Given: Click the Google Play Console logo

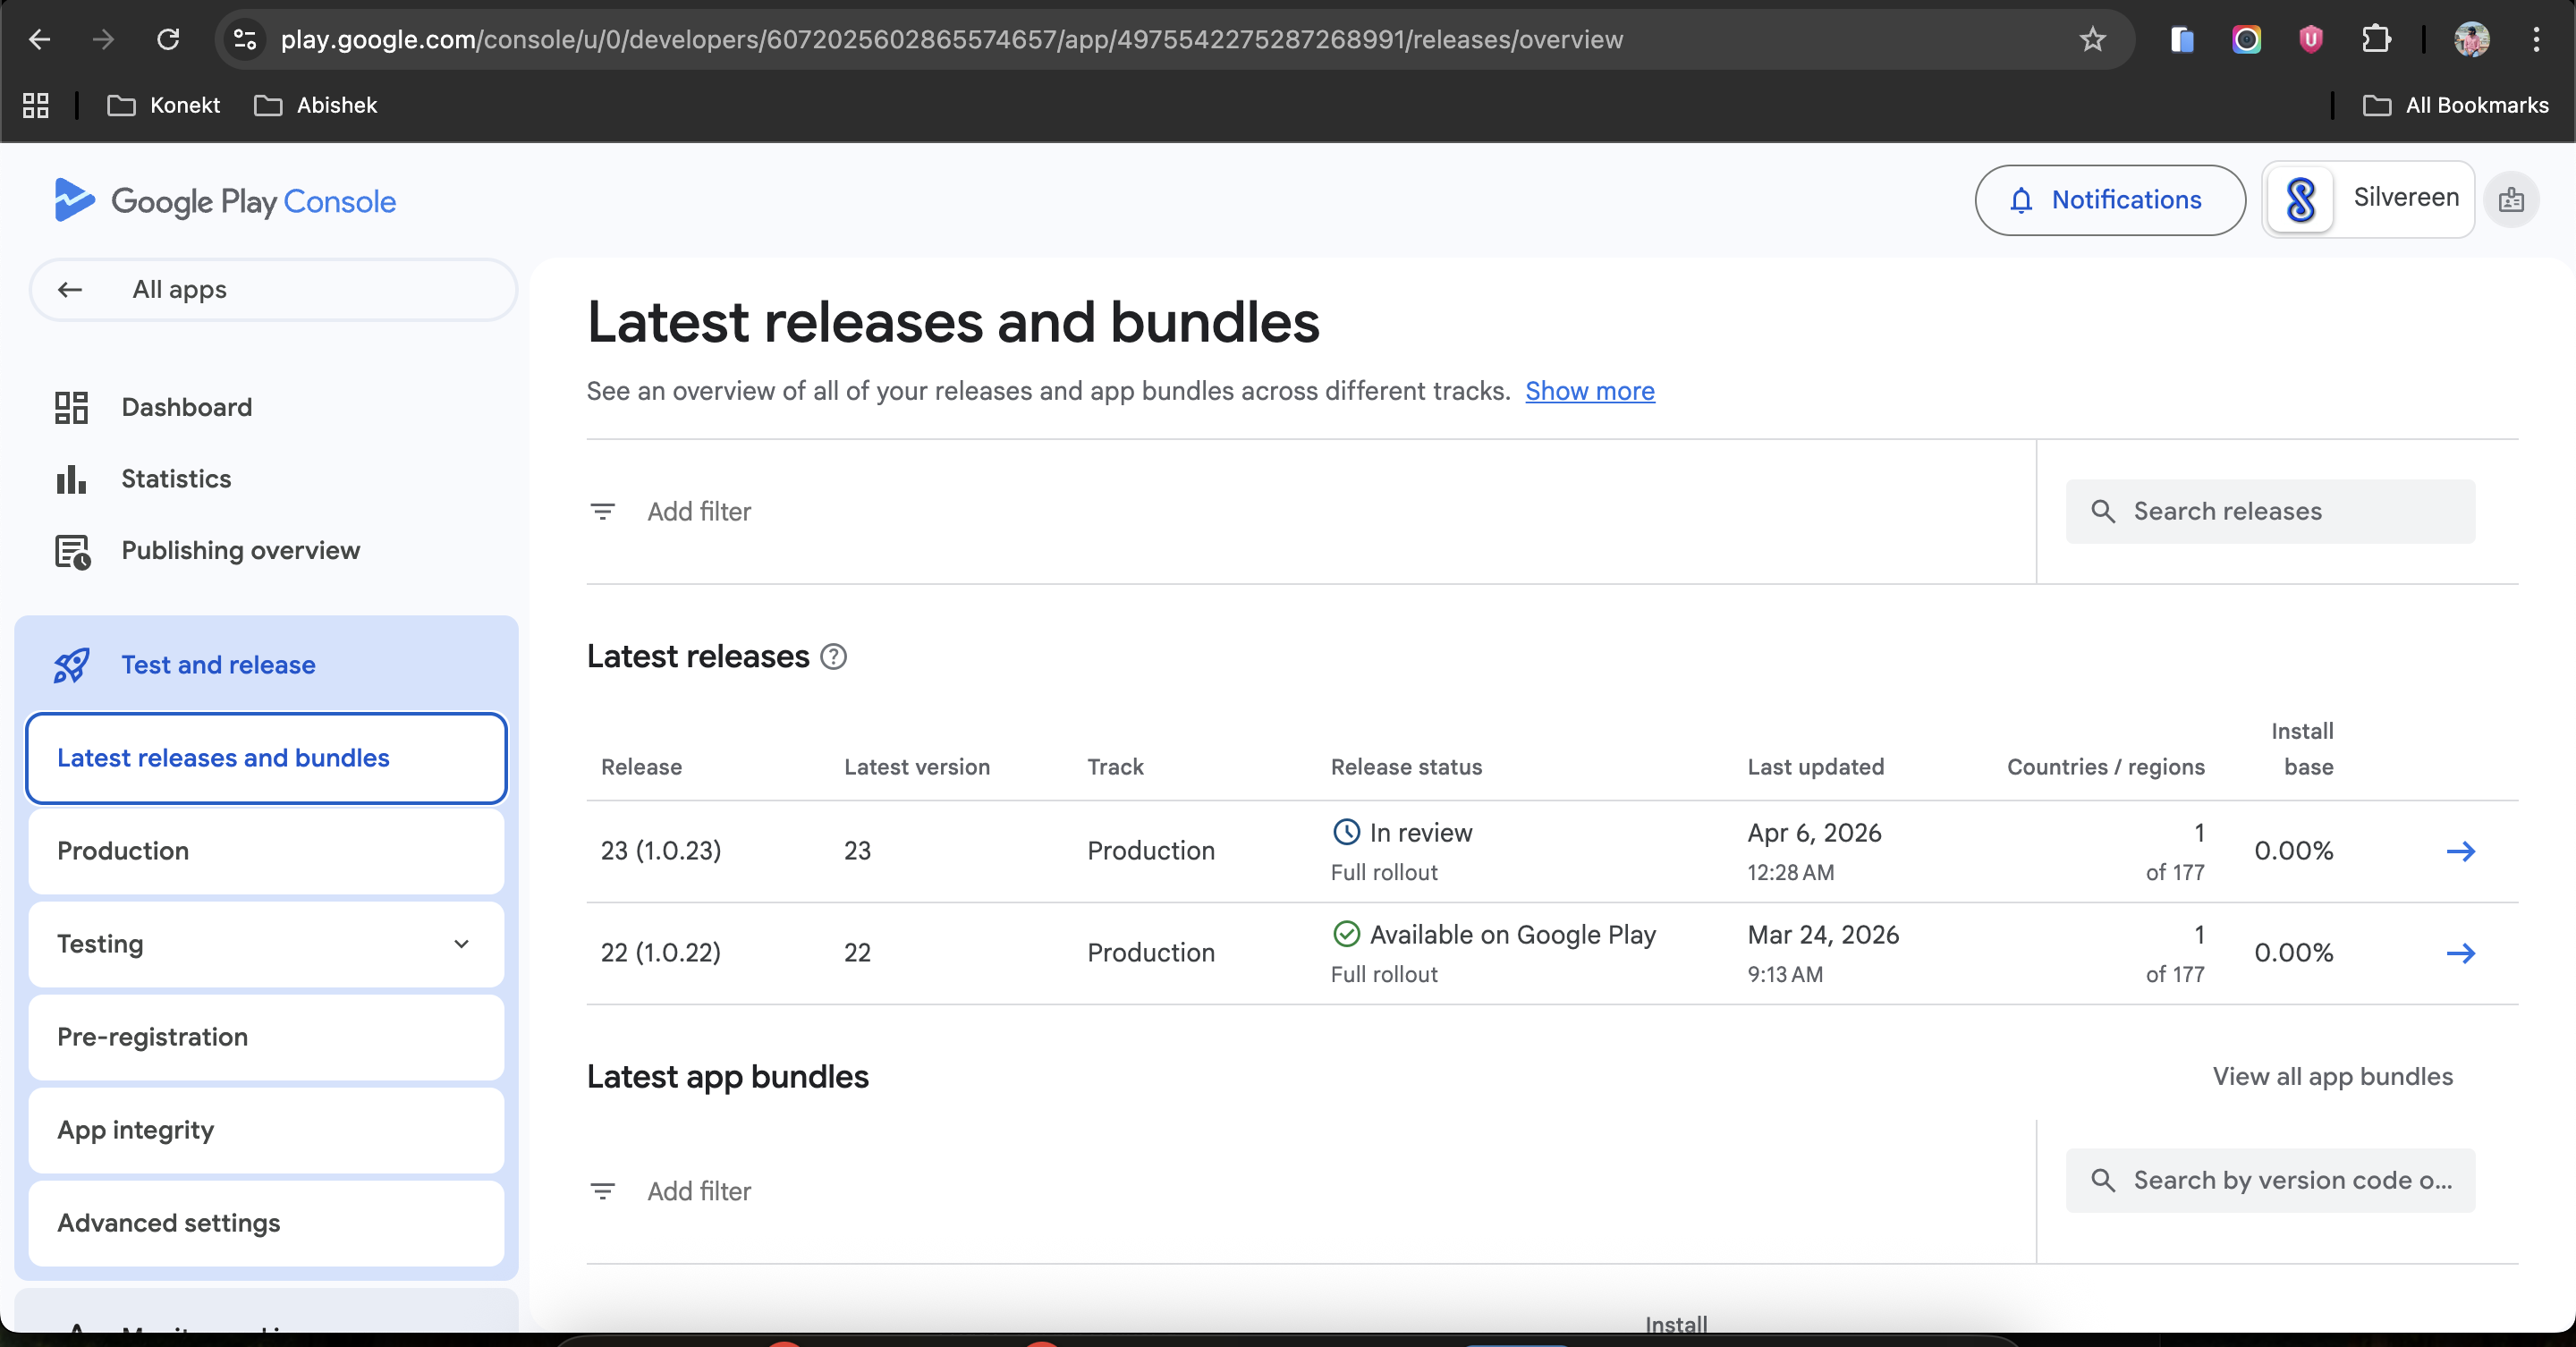Looking at the screenshot, I should [225, 201].
